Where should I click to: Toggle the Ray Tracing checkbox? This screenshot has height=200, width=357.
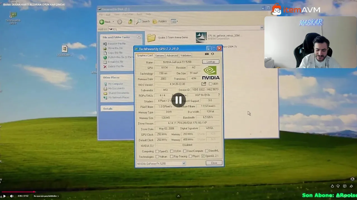point(171,156)
